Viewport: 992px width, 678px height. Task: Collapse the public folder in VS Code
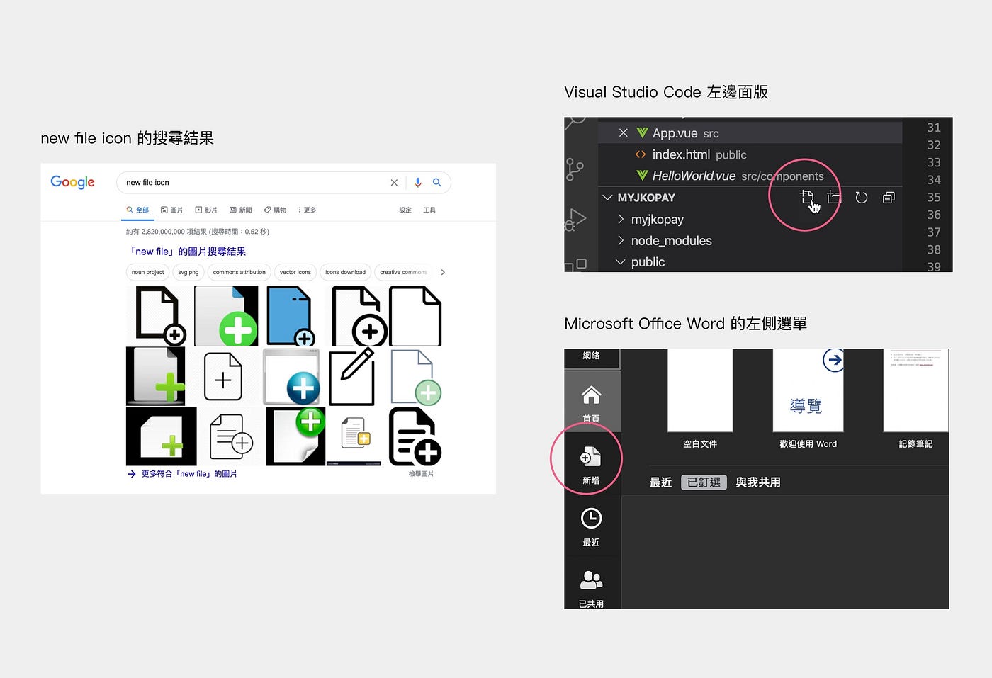point(621,262)
